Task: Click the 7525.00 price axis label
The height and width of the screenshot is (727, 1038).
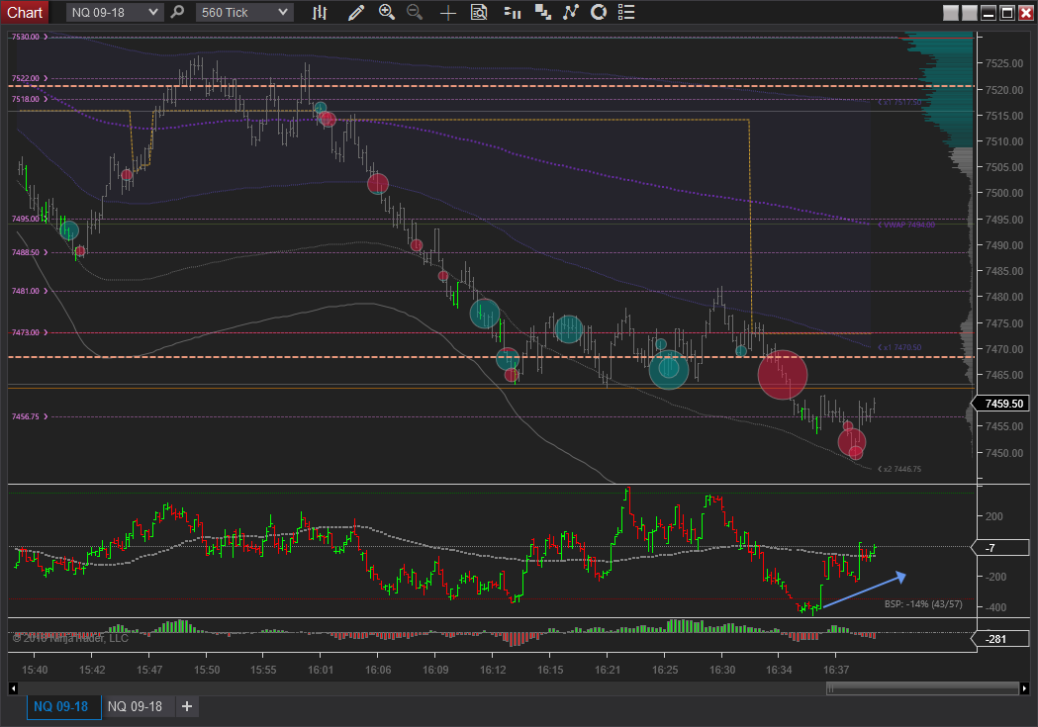Action: tap(1004, 63)
